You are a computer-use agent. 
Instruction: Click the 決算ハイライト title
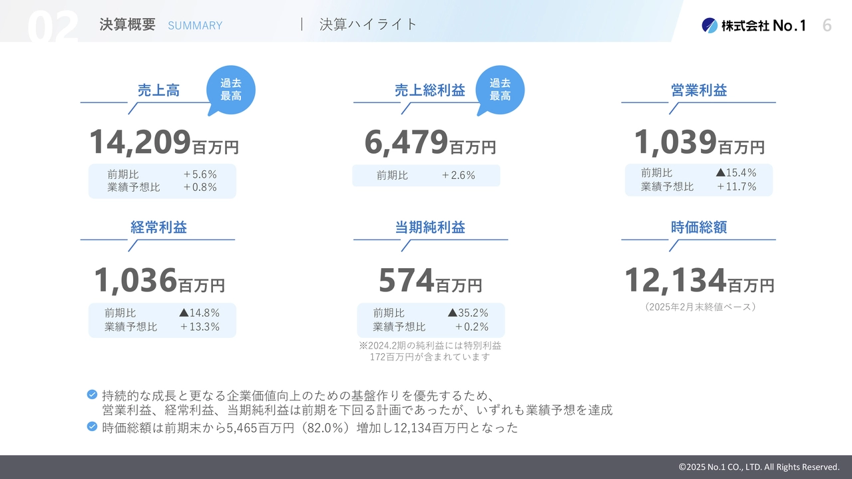368,25
